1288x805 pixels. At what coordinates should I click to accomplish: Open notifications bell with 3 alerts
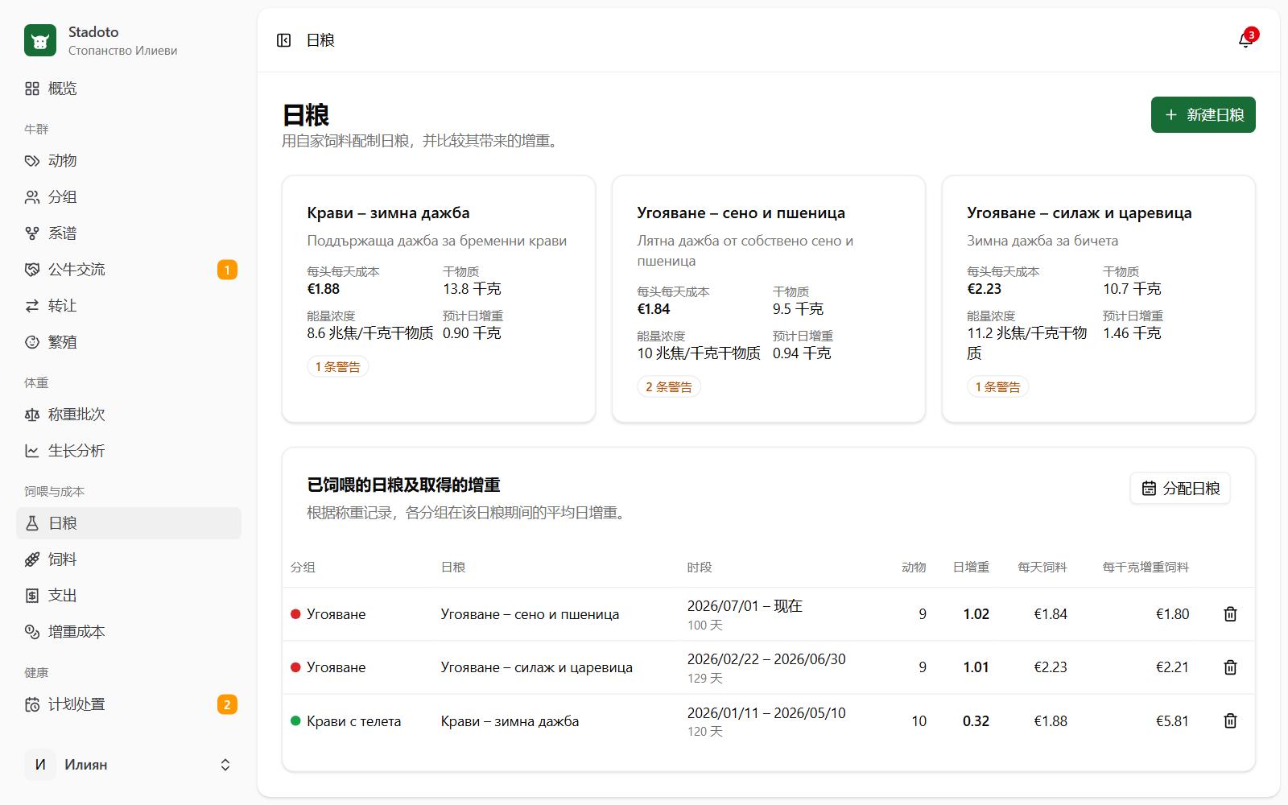tap(1245, 40)
